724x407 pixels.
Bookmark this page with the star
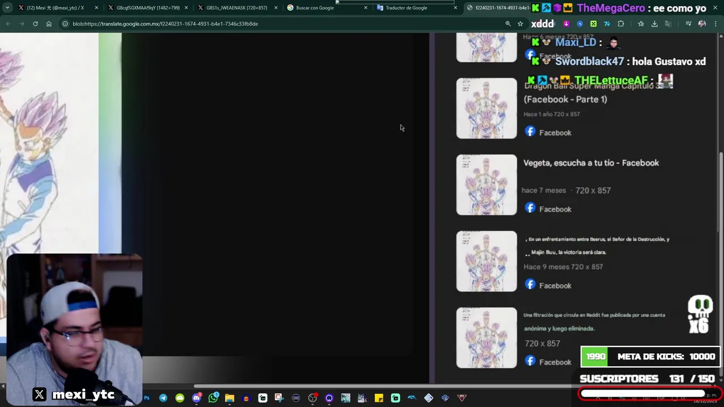520,24
